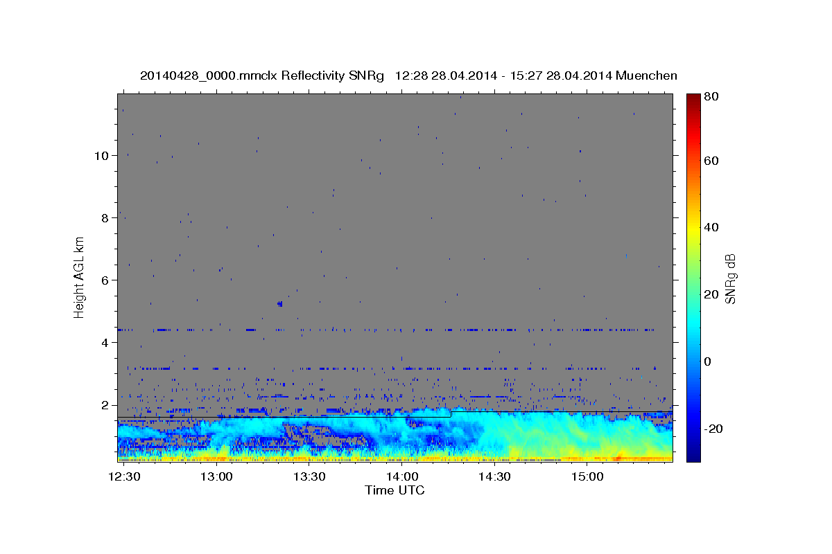This screenshot has width=832, height=554.
Task: Select the 15:00 time tick label
Action: click(x=587, y=476)
